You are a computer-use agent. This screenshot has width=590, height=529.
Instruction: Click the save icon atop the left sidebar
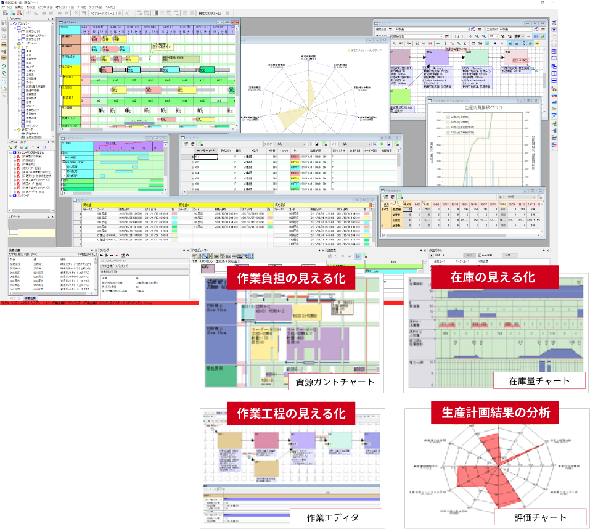4,22
